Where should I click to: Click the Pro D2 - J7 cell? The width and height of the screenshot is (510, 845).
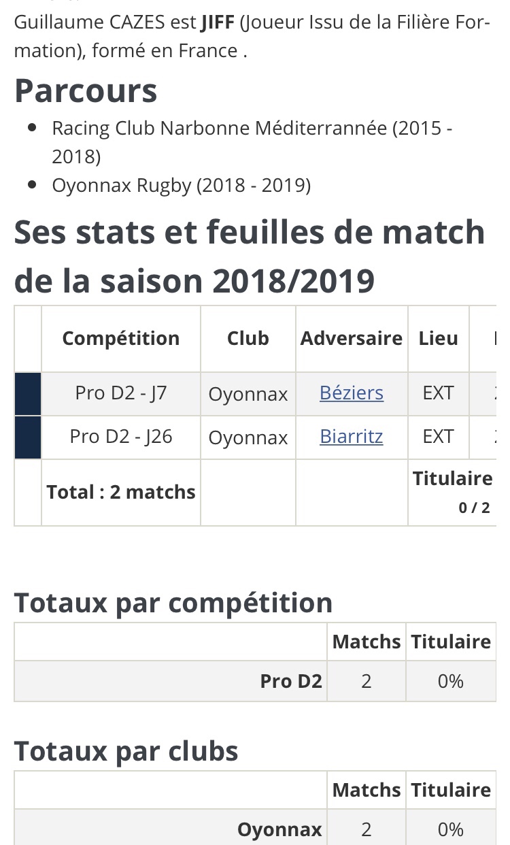(121, 393)
